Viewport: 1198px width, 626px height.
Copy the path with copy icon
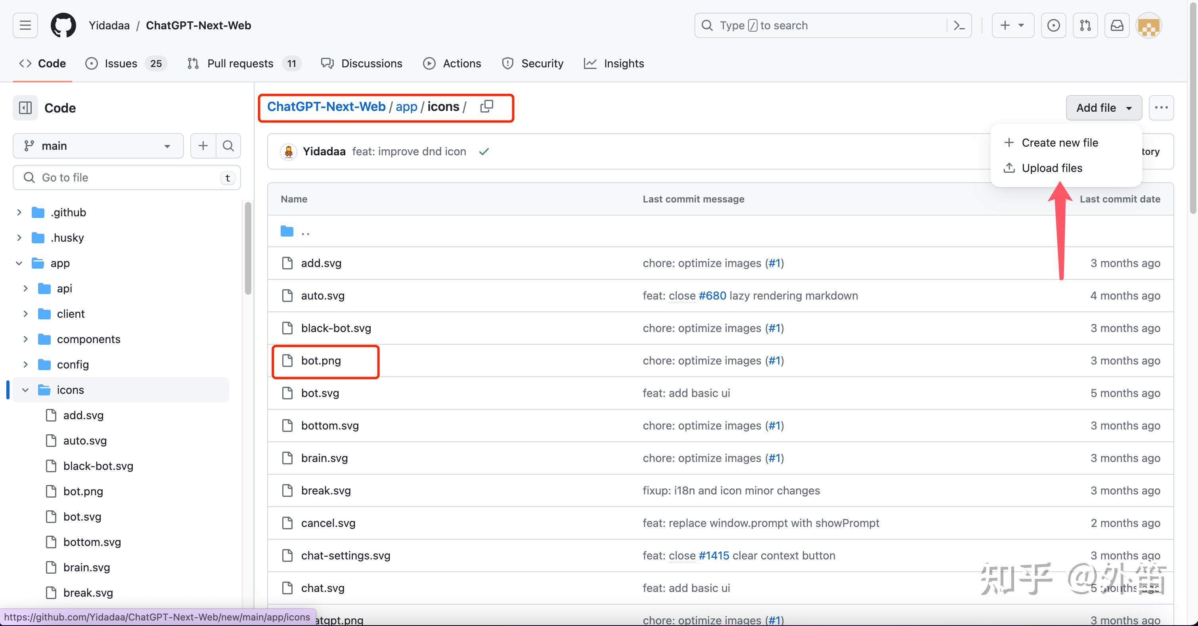pos(486,107)
